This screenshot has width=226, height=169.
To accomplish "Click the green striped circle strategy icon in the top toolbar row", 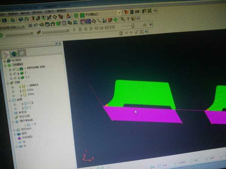I will pyautogui.click(x=76, y=15).
